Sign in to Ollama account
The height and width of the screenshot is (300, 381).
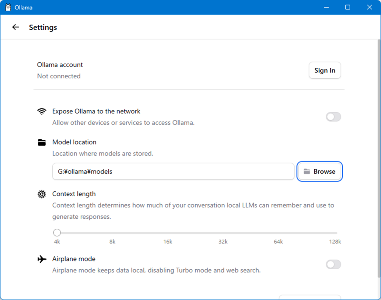tap(325, 70)
